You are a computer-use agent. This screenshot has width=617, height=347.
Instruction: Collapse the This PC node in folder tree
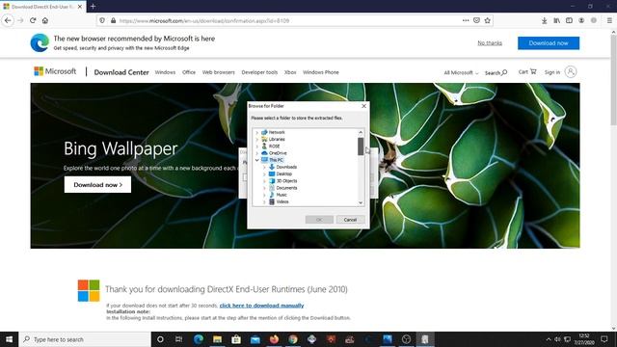tap(257, 160)
